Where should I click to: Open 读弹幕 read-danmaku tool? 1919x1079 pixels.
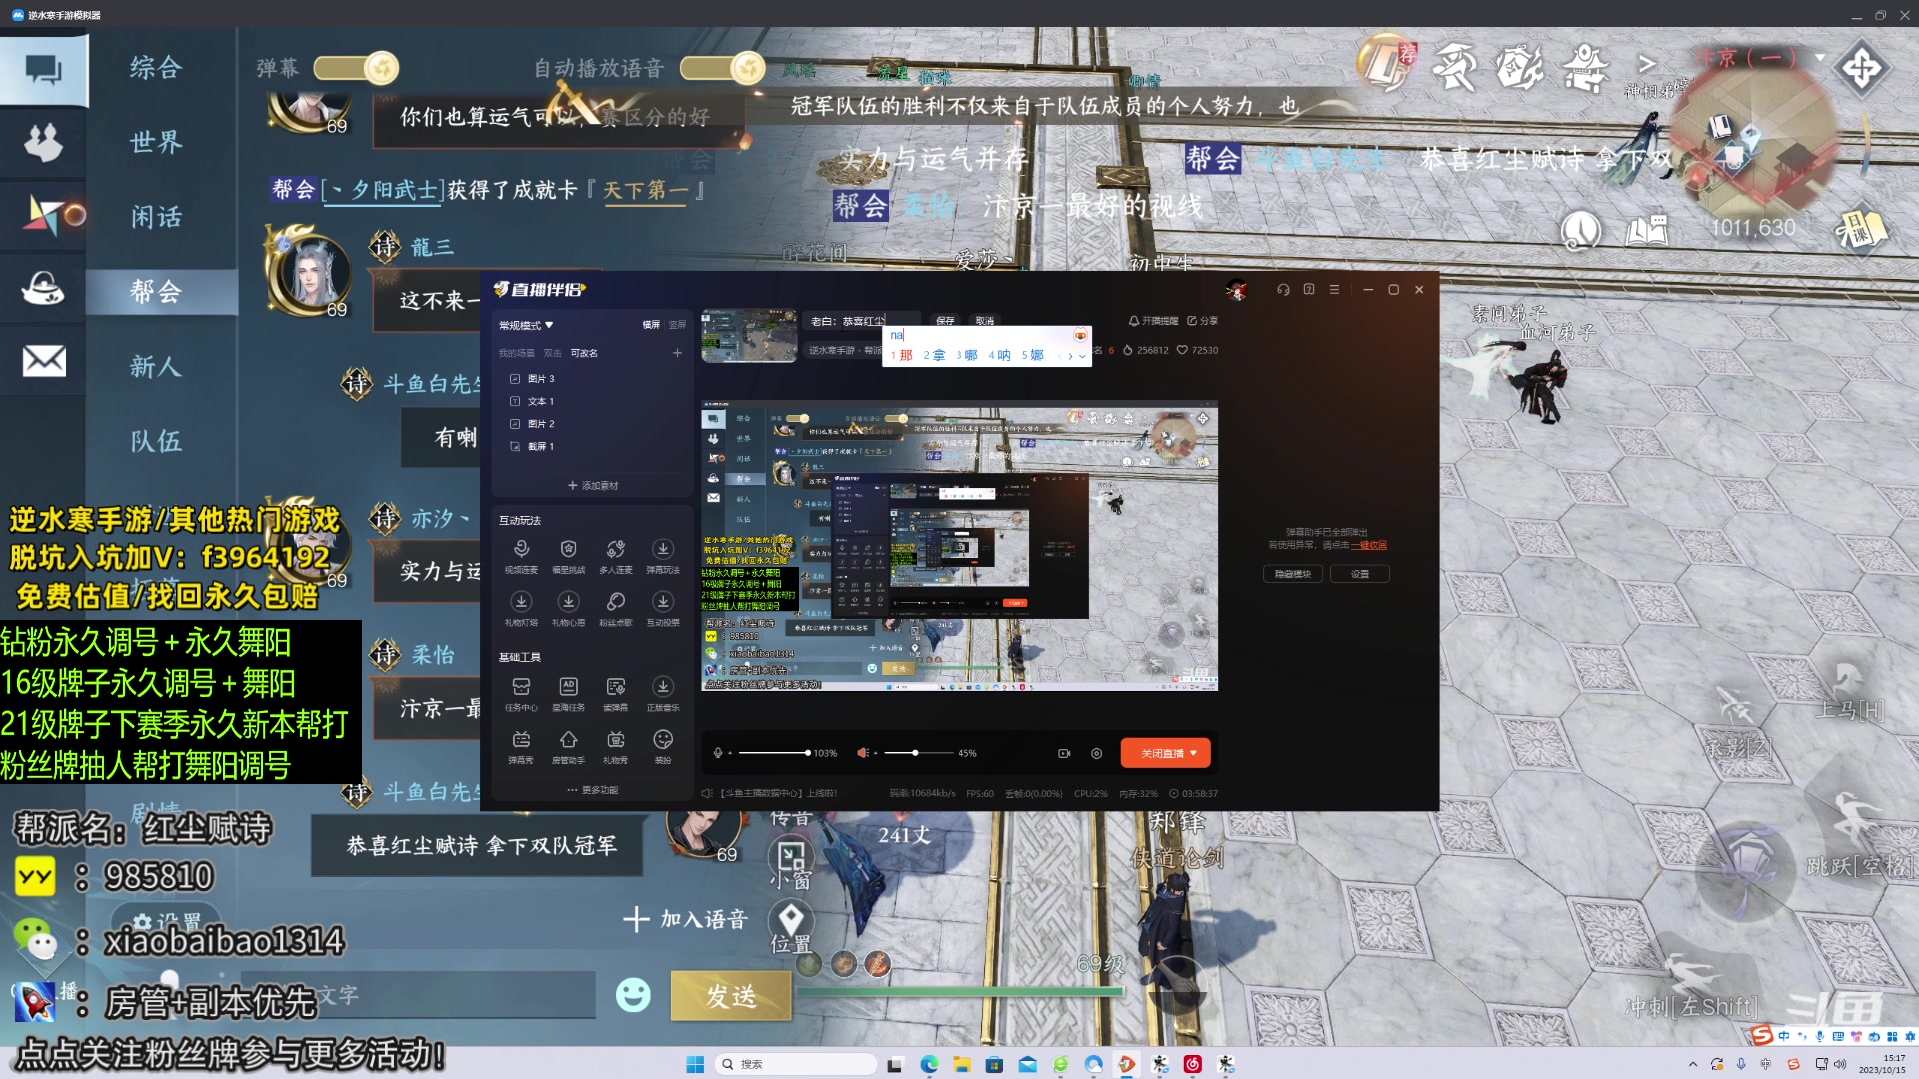[x=616, y=693]
